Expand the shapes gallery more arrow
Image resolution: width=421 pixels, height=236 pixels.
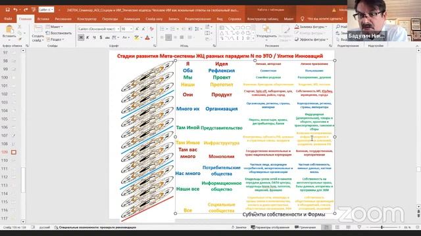pyautogui.click(x=253, y=39)
